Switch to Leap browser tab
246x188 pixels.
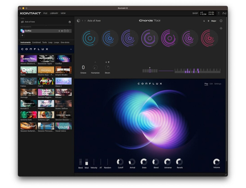click(x=50, y=42)
